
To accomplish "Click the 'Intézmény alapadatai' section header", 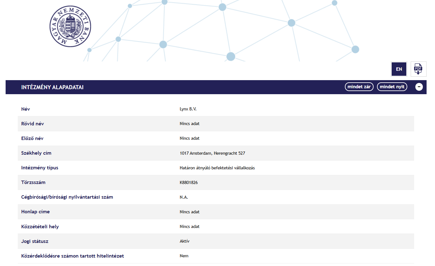I will coord(52,87).
